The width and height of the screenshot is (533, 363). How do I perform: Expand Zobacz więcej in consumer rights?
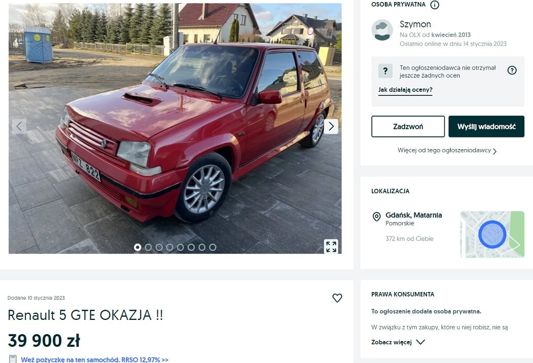(398, 342)
